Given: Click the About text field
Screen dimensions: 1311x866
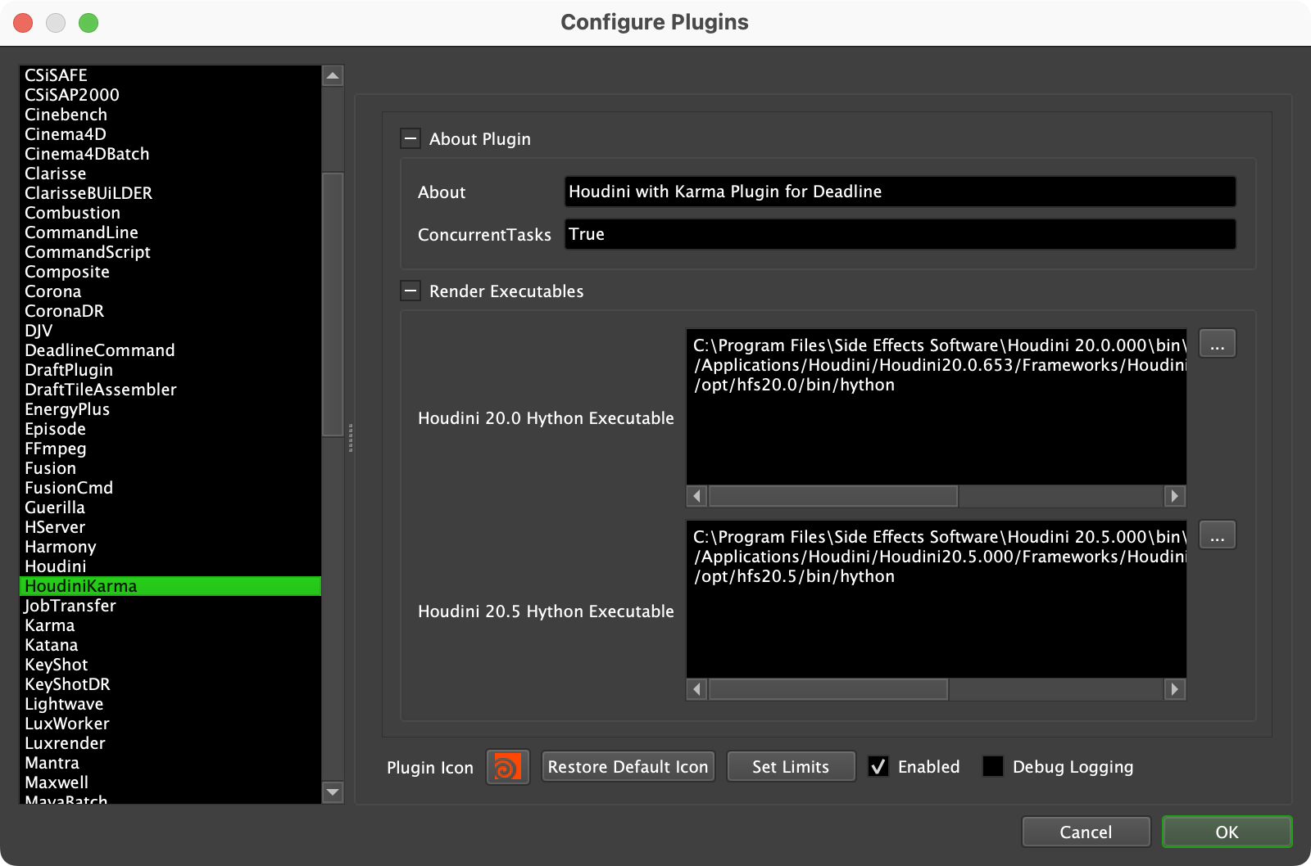Looking at the screenshot, I should click(x=900, y=192).
